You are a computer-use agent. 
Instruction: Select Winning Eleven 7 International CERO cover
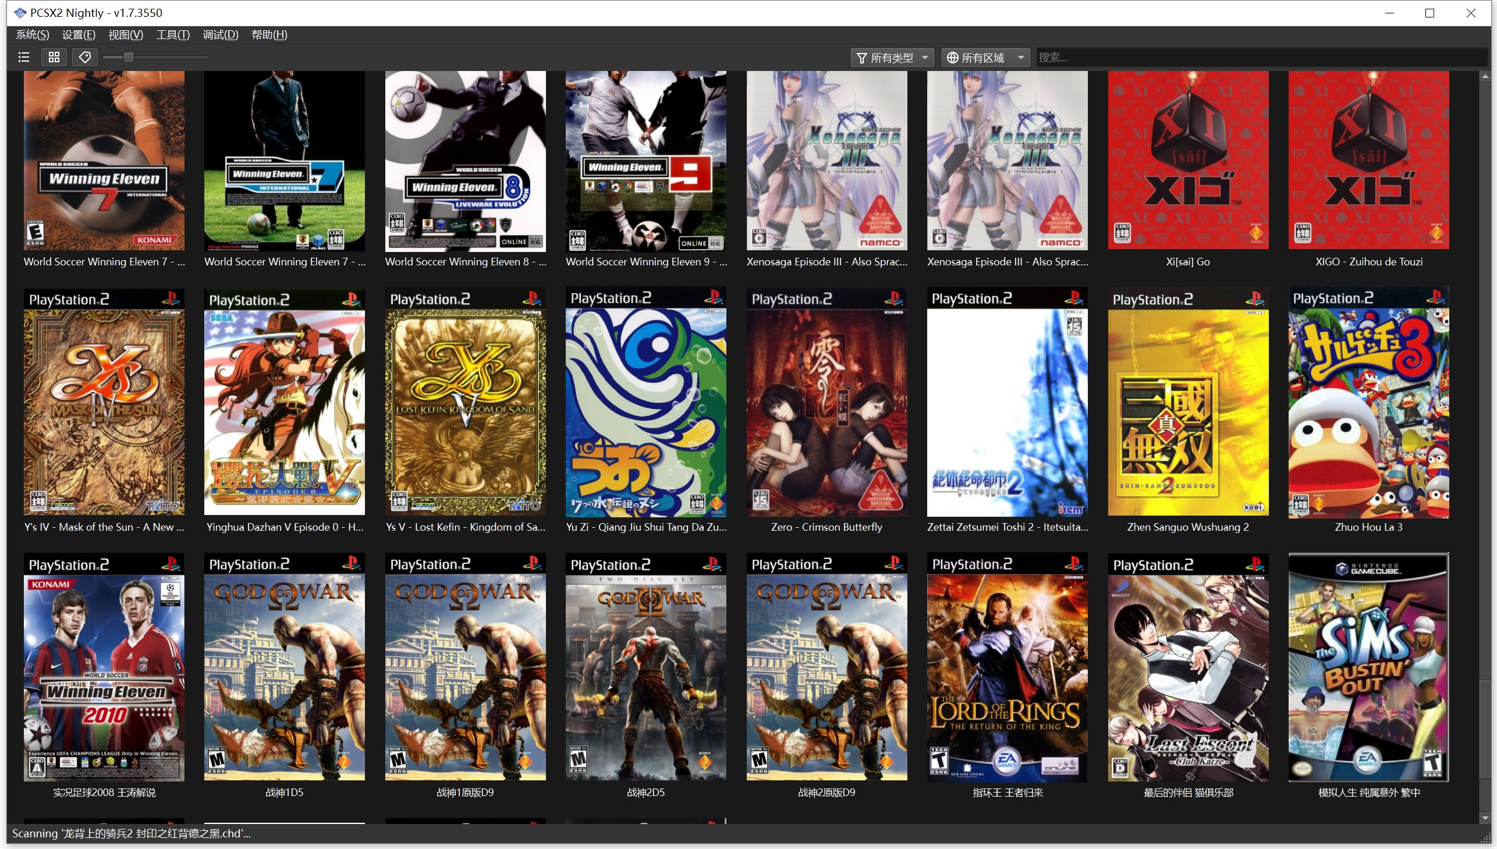pos(285,161)
